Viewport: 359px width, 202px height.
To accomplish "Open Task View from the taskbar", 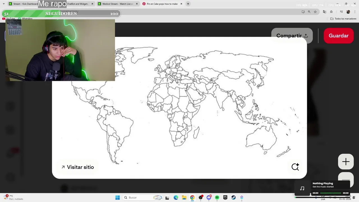I will click(167, 198).
